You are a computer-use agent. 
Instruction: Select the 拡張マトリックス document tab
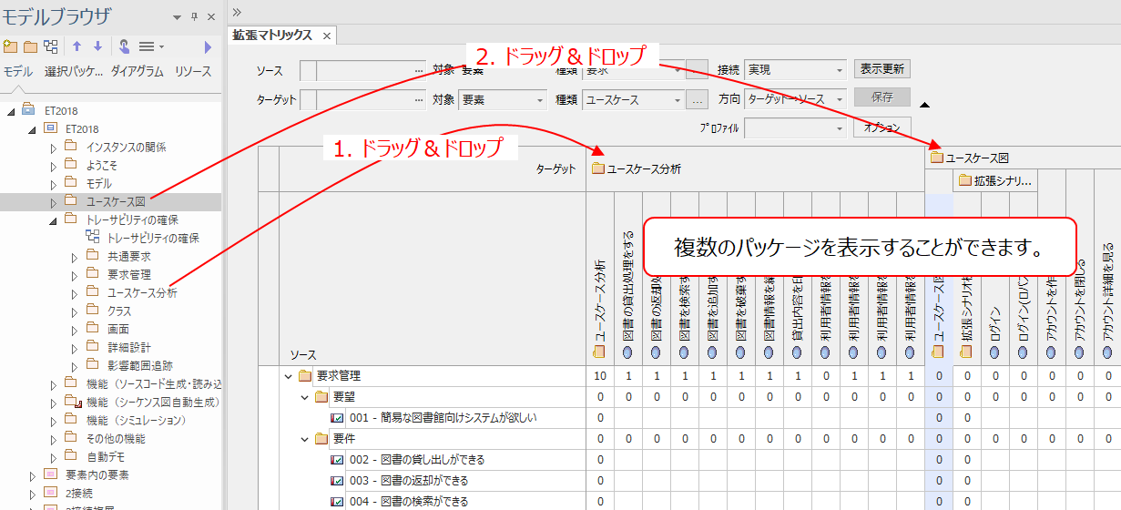coord(273,36)
